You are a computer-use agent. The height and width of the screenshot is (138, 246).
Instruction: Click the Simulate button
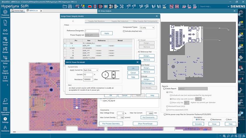[x=198, y=124]
